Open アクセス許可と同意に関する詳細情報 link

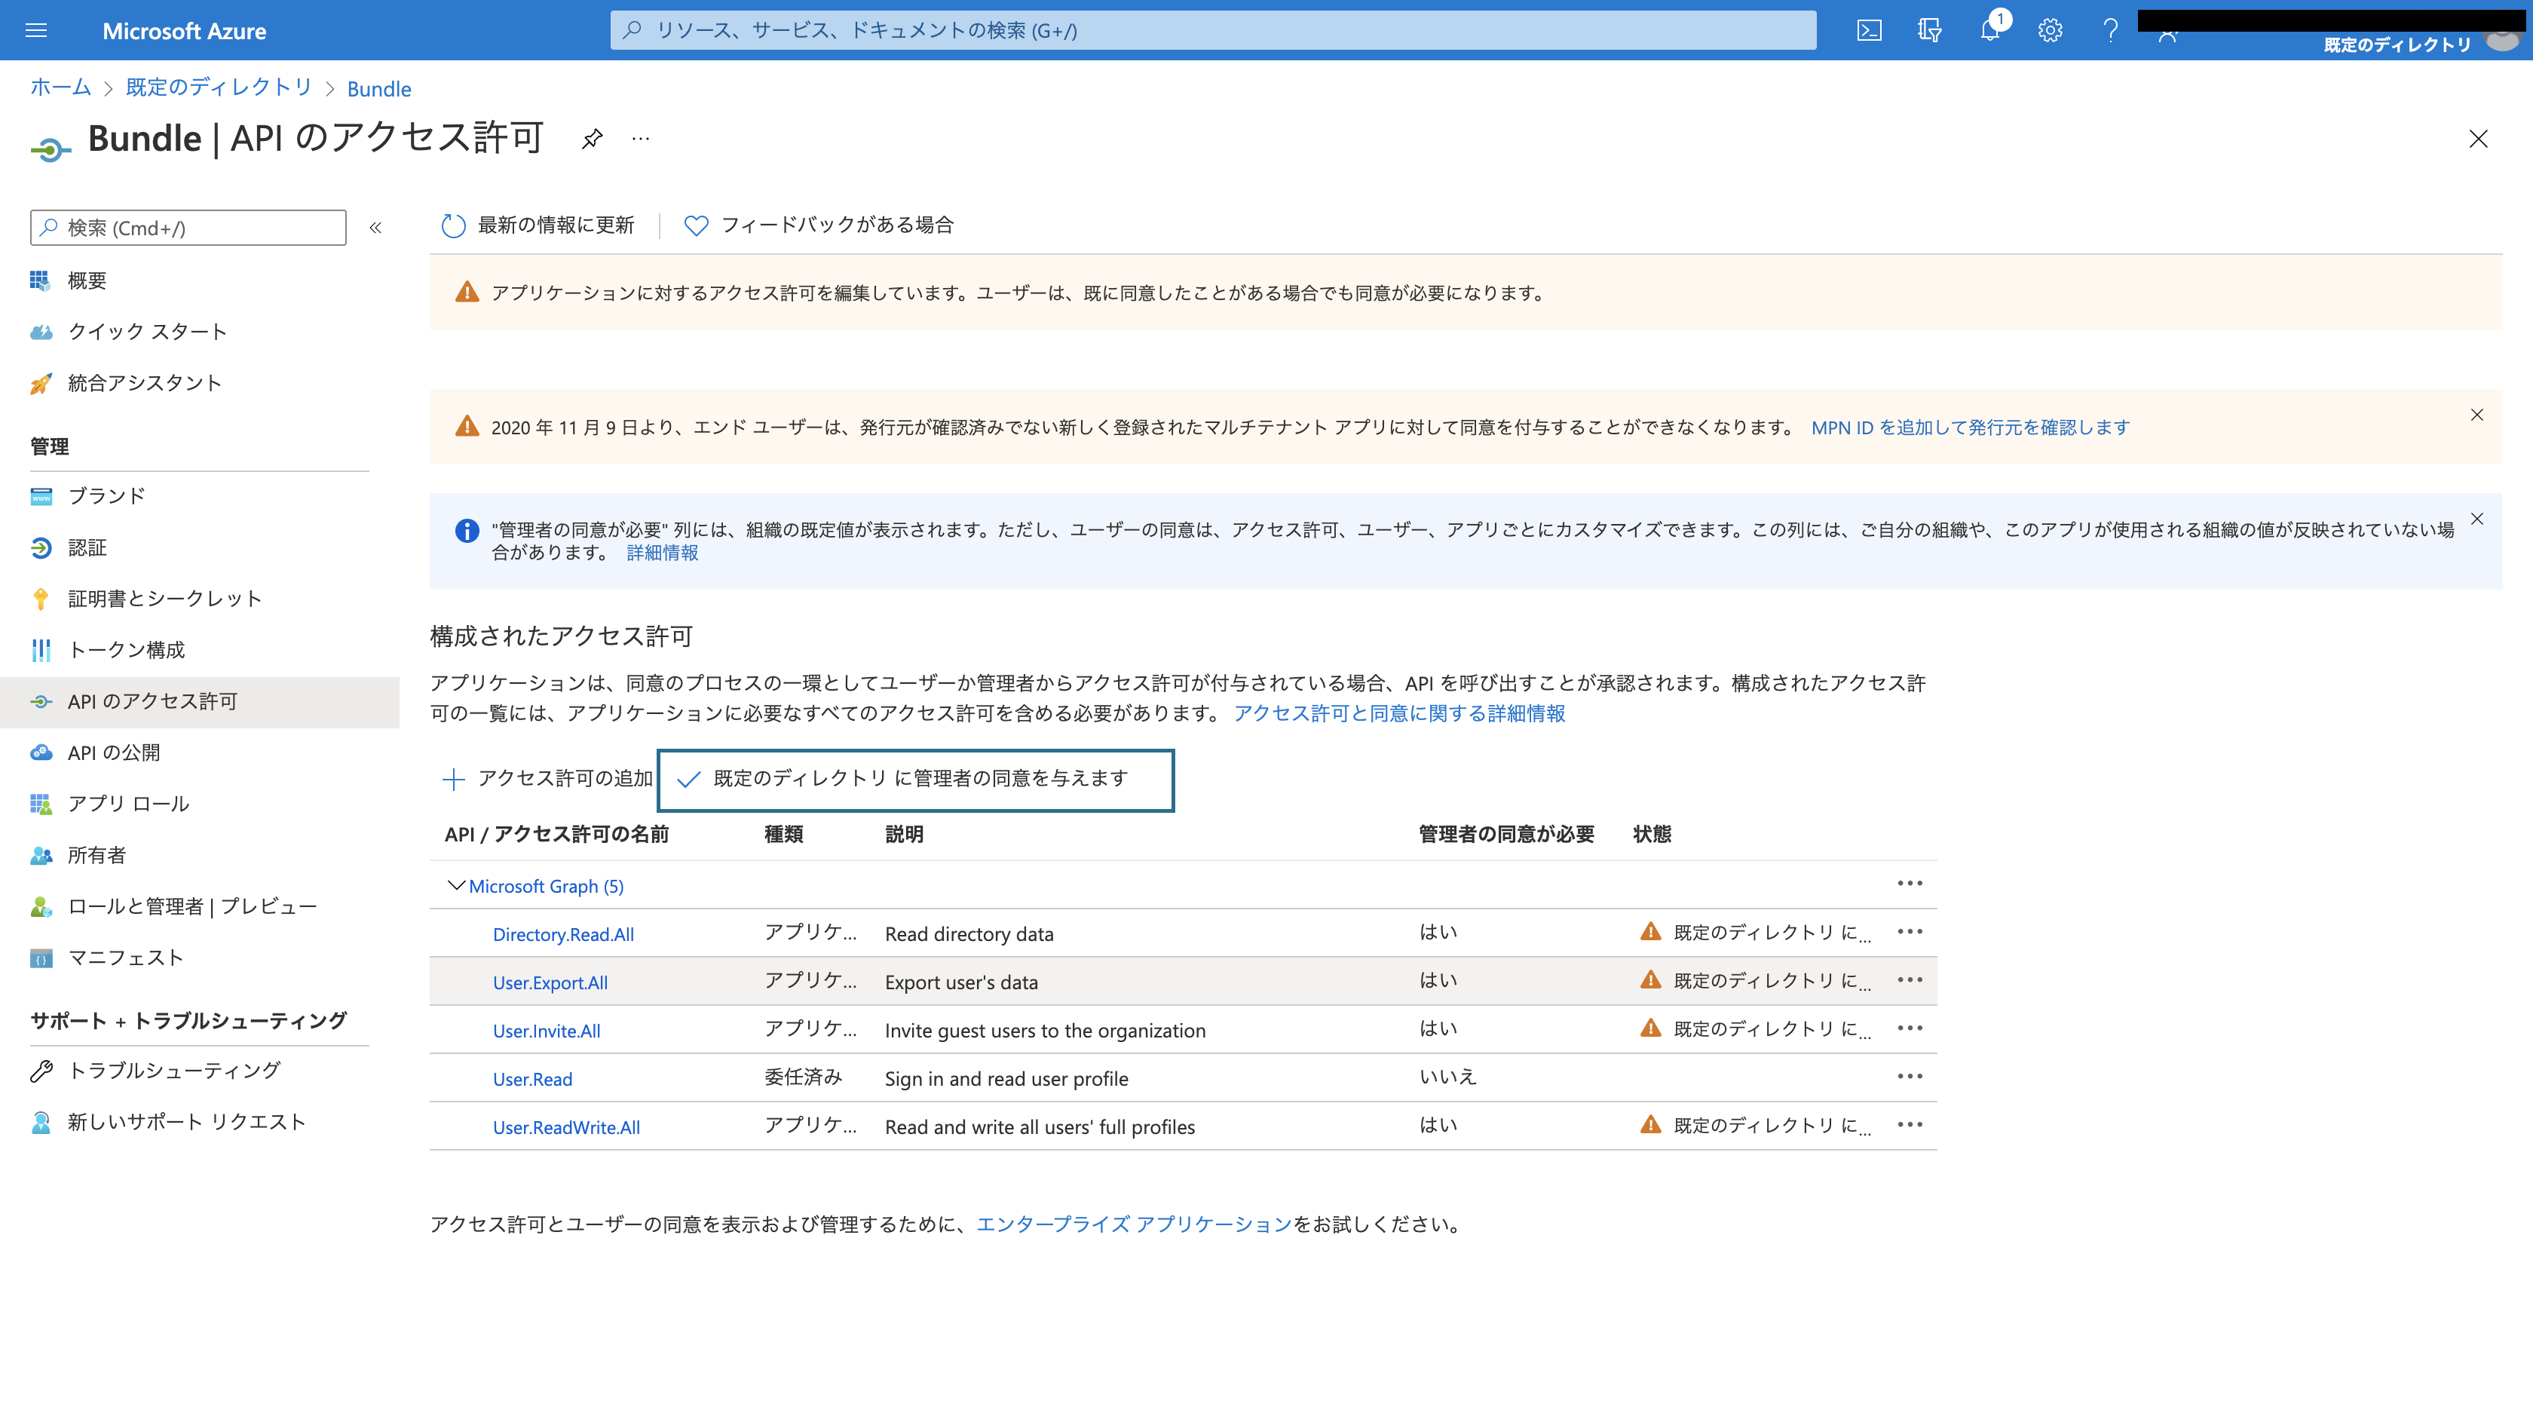pyautogui.click(x=1399, y=713)
